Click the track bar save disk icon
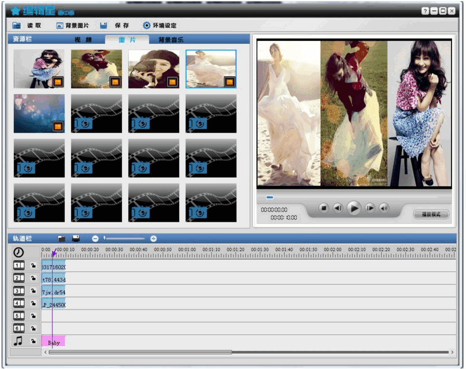 tap(76, 238)
